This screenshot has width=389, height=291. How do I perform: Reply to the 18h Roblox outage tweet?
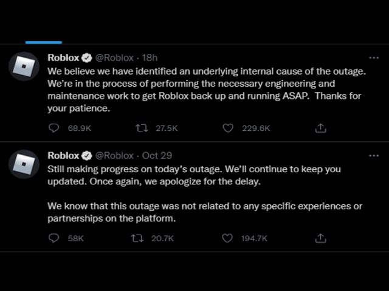[x=53, y=128]
